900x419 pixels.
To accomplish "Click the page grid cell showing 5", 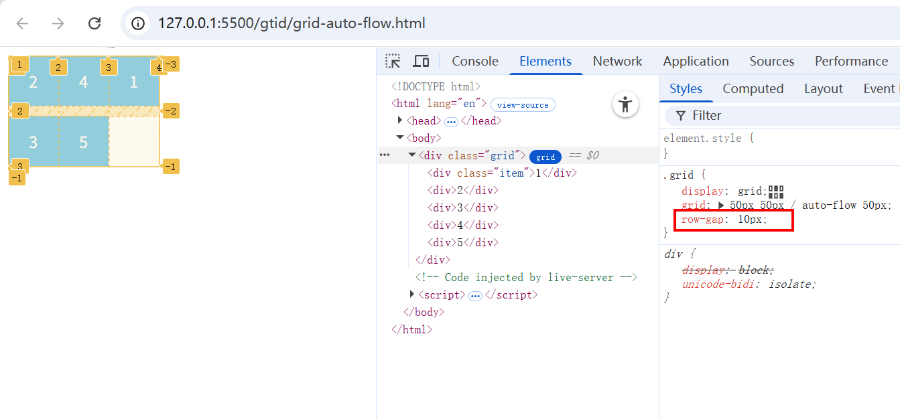I will tap(84, 142).
